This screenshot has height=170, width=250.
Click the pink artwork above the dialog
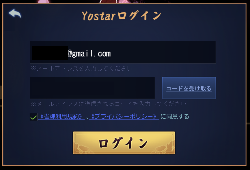click(x=43, y=1)
